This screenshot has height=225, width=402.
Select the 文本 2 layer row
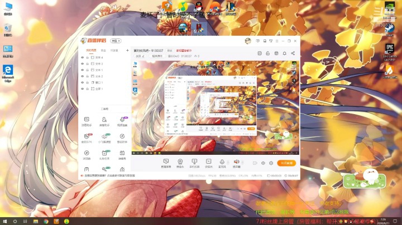(105, 76)
